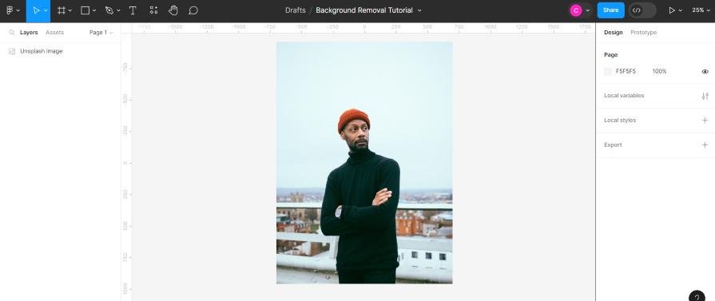Screen dimensions: 715x301
Task: Toggle the Dev Mode switch
Action: [x=642, y=10]
